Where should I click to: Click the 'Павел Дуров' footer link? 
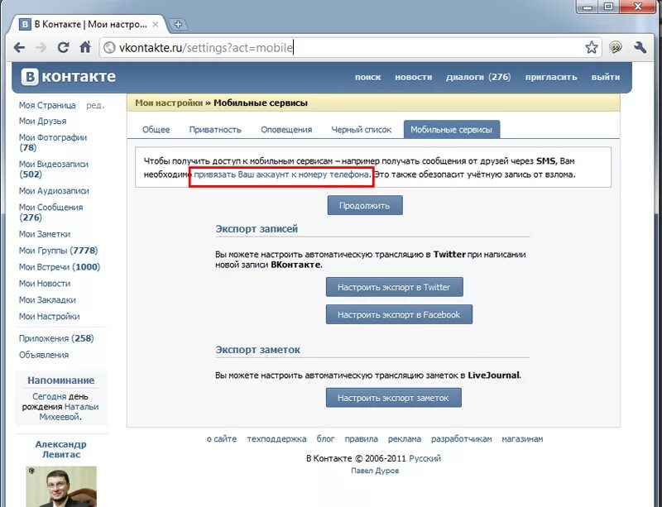tap(375, 471)
